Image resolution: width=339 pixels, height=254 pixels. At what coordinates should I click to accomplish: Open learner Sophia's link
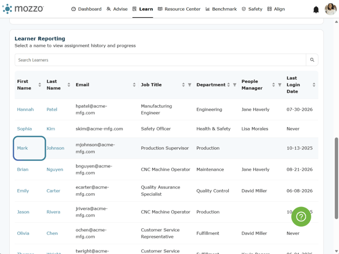(24, 129)
